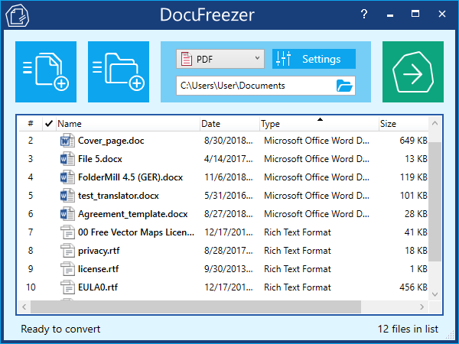This screenshot has height=344, width=459.
Task: Click the Add Folder button
Action: (119, 72)
